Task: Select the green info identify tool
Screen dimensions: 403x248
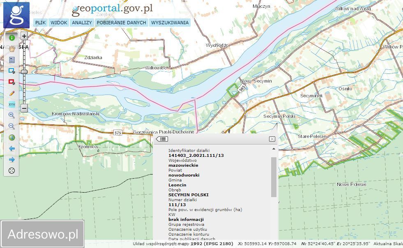Action: click(x=12, y=38)
